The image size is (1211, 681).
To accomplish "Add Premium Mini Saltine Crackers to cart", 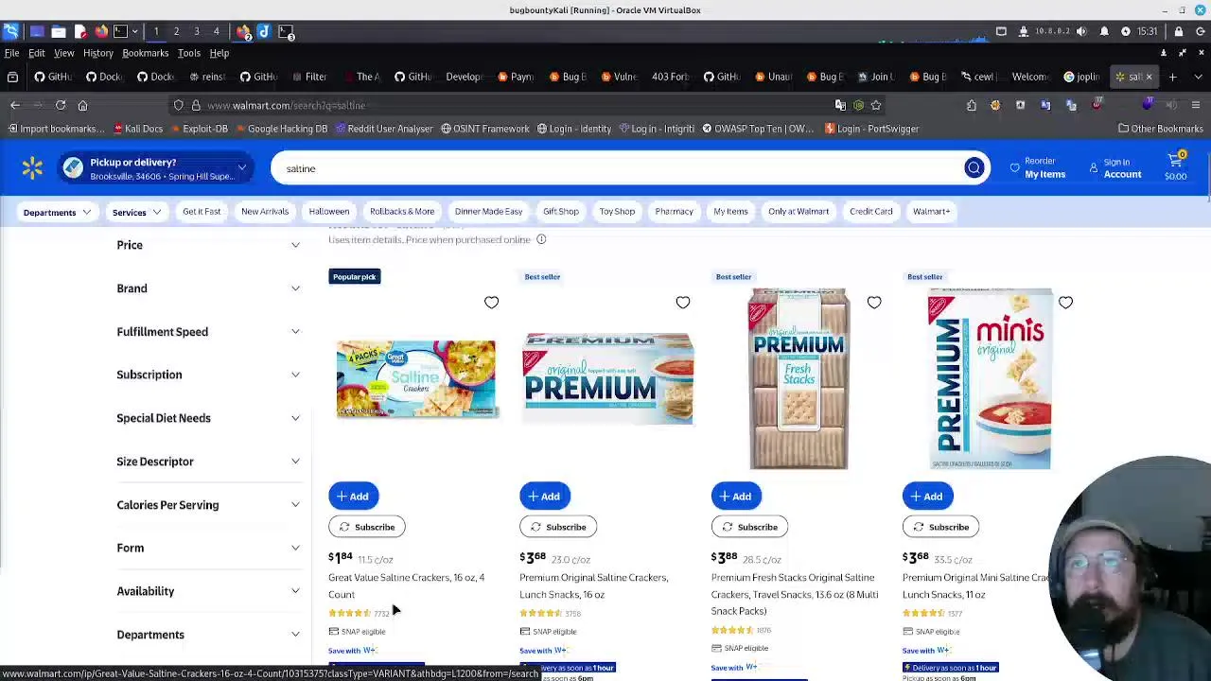I will click(927, 497).
